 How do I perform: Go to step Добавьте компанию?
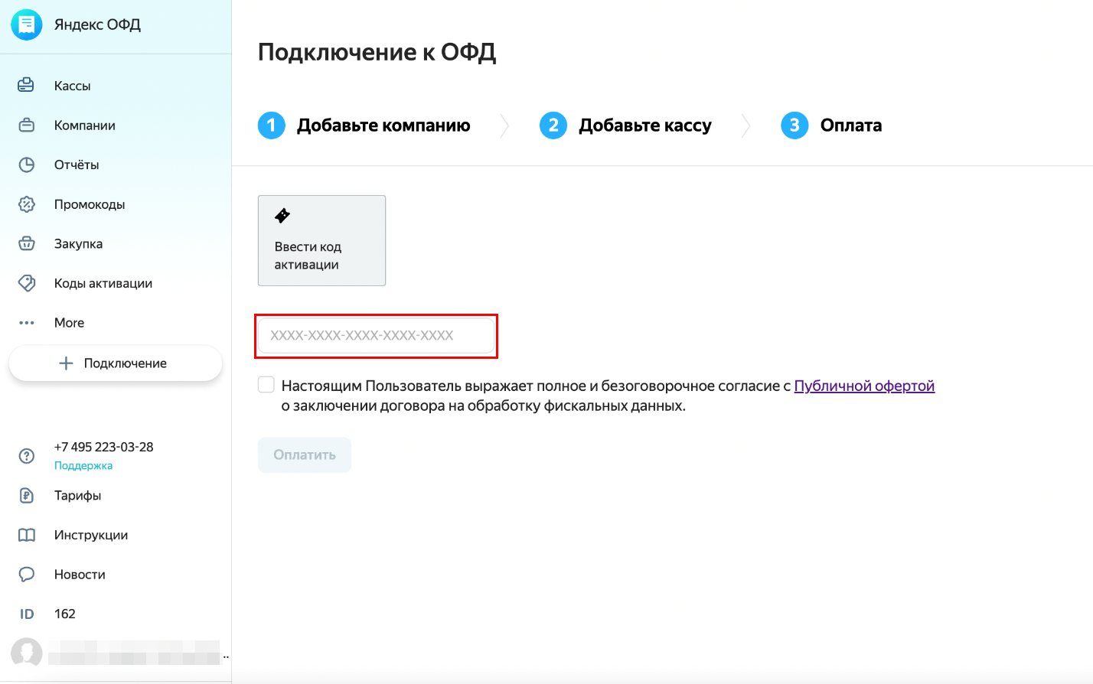[x=364, y=125]
